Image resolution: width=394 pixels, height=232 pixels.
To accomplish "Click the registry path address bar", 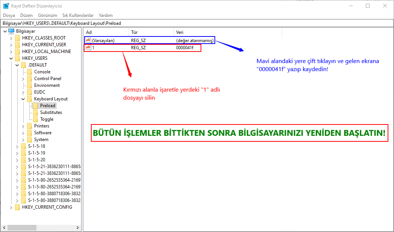I will (x=197, y=23).
